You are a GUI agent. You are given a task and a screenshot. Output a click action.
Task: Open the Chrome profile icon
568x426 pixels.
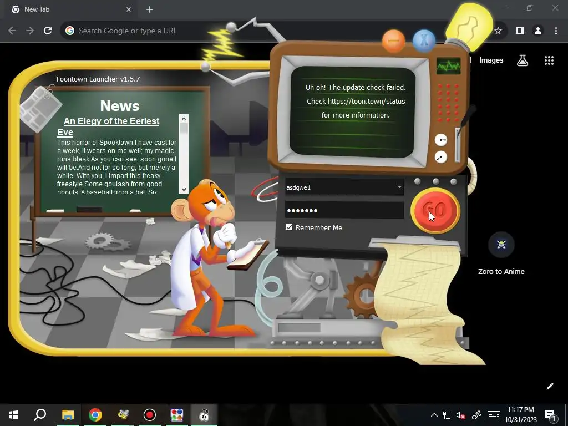click(538, 31)
